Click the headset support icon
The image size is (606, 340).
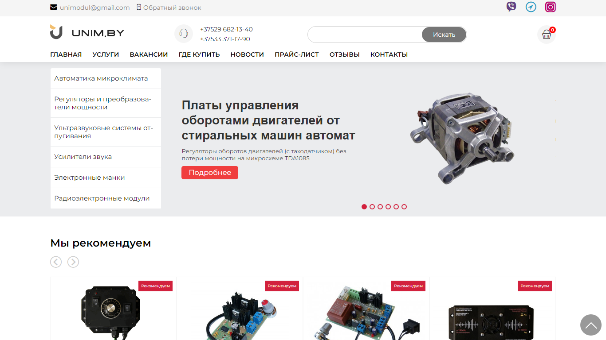point(184,34)
